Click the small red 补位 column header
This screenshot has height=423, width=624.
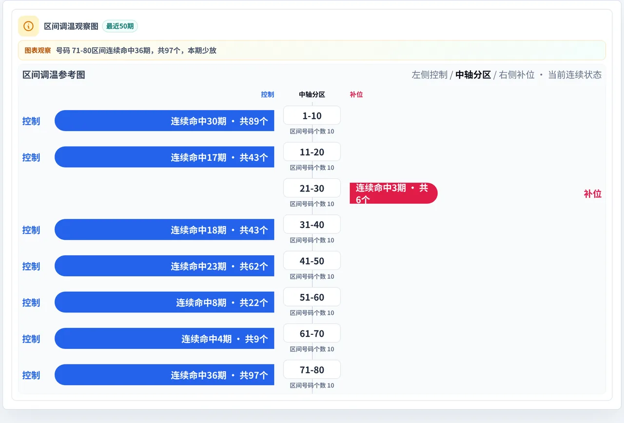356,95
